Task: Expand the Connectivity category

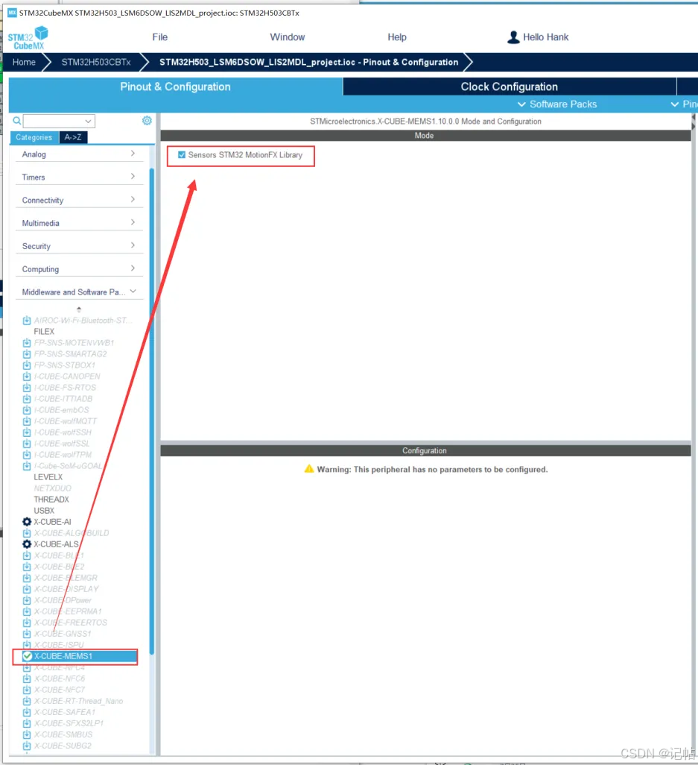Action: coord(79,201)
